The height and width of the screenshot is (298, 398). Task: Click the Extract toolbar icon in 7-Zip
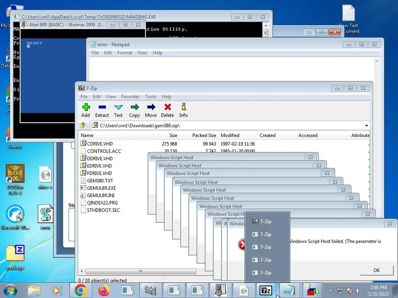click(102, 110)
